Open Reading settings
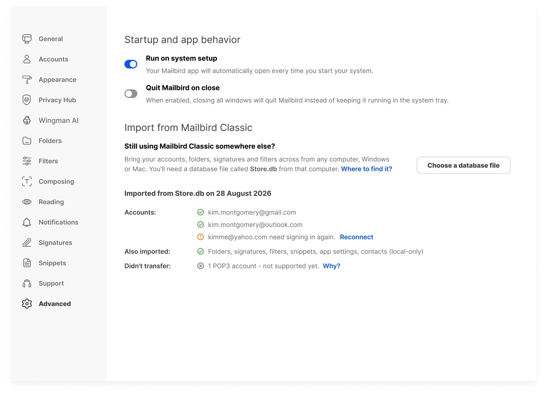Screen dimensions: 547x397 click(x=51, y=202)
